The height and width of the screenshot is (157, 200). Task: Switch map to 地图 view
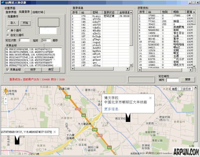[175, 89]
